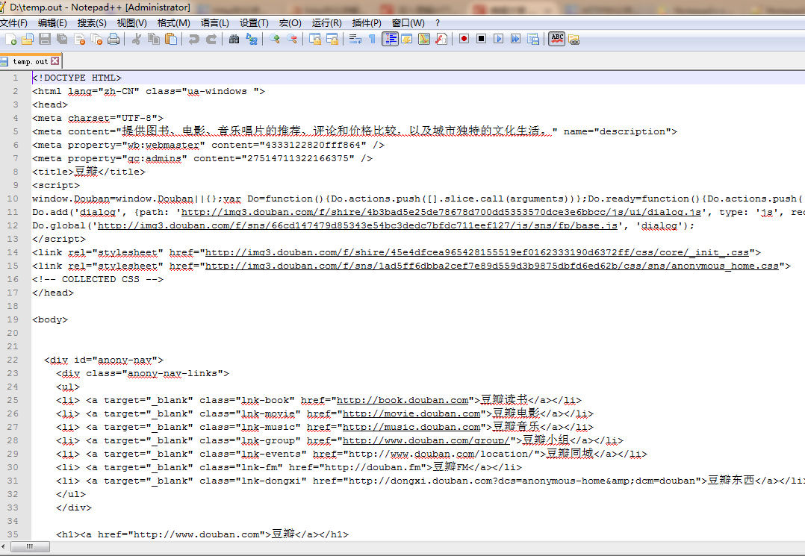Open the 格式(M) menu
Image resolution: width=805 pixels, height=556 pixels.
pos(173,22)
